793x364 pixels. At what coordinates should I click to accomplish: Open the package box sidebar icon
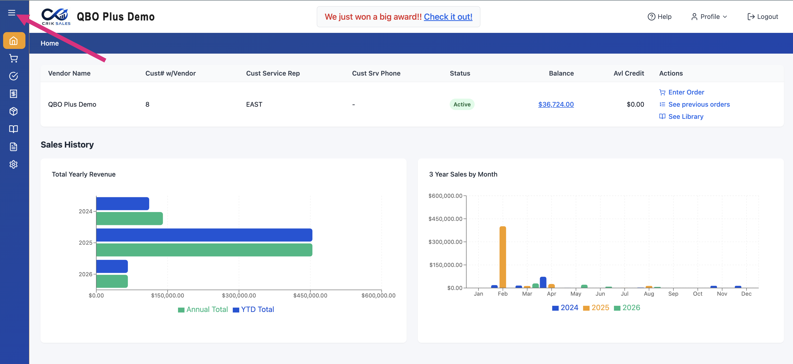(13, 111)
